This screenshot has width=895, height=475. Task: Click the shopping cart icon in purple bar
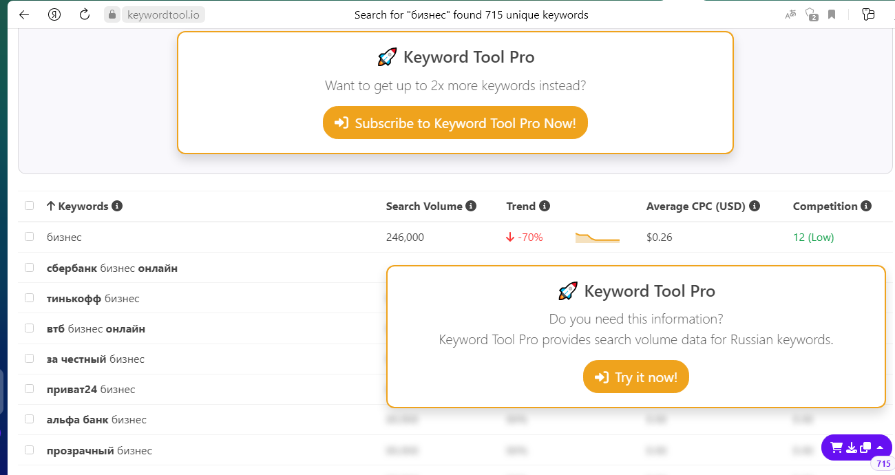pyautogui.click(x=836, y=447)
